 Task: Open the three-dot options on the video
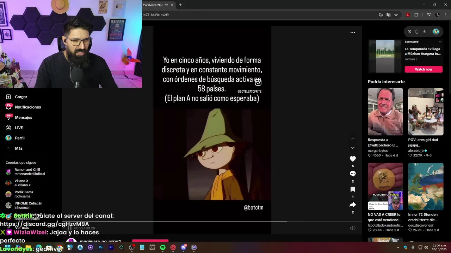353,32
